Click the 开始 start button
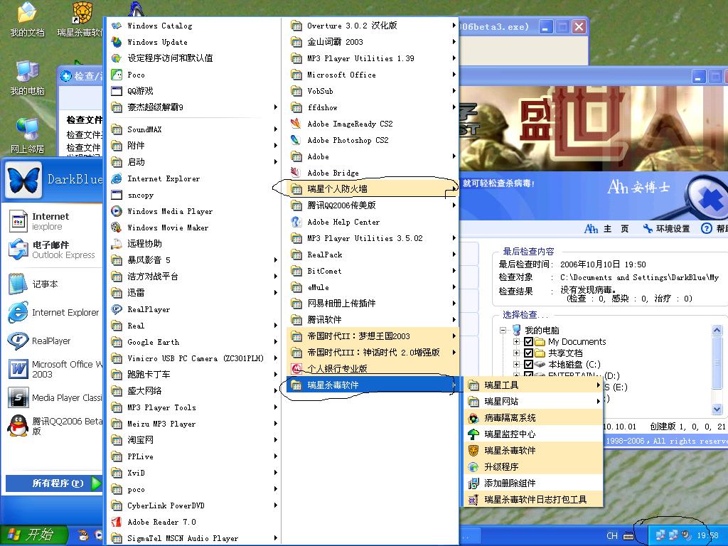Viewport: 728px width, 546px height. pyautogui.click(x=33, y=535)
